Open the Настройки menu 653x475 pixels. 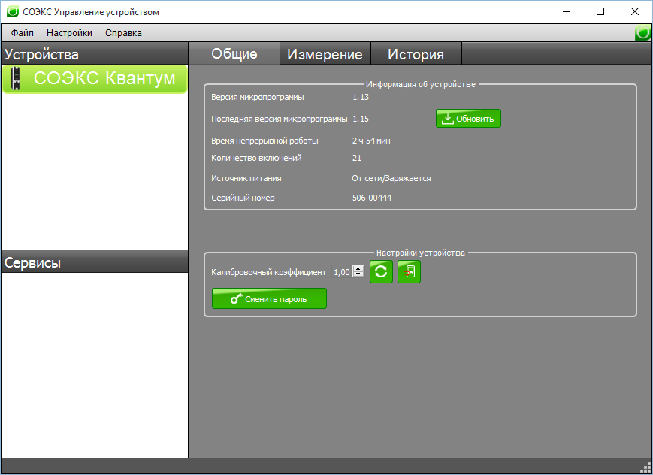pos(69,33)
